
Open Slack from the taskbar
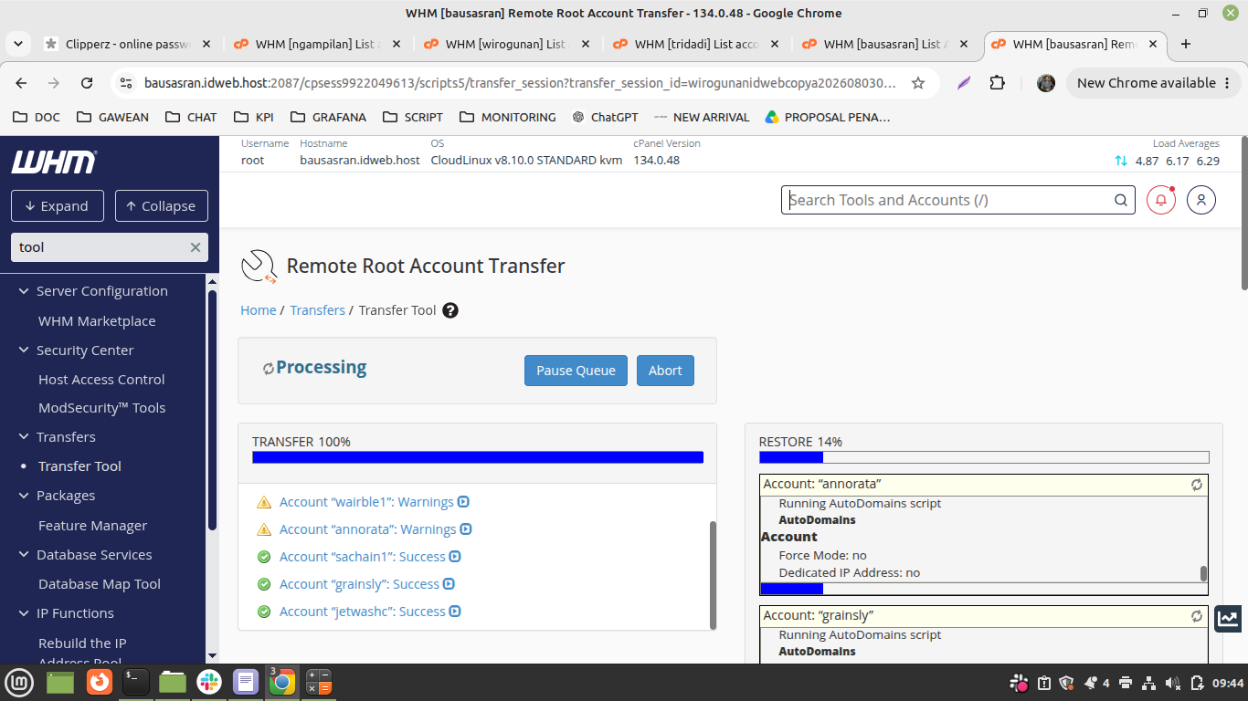209,682
